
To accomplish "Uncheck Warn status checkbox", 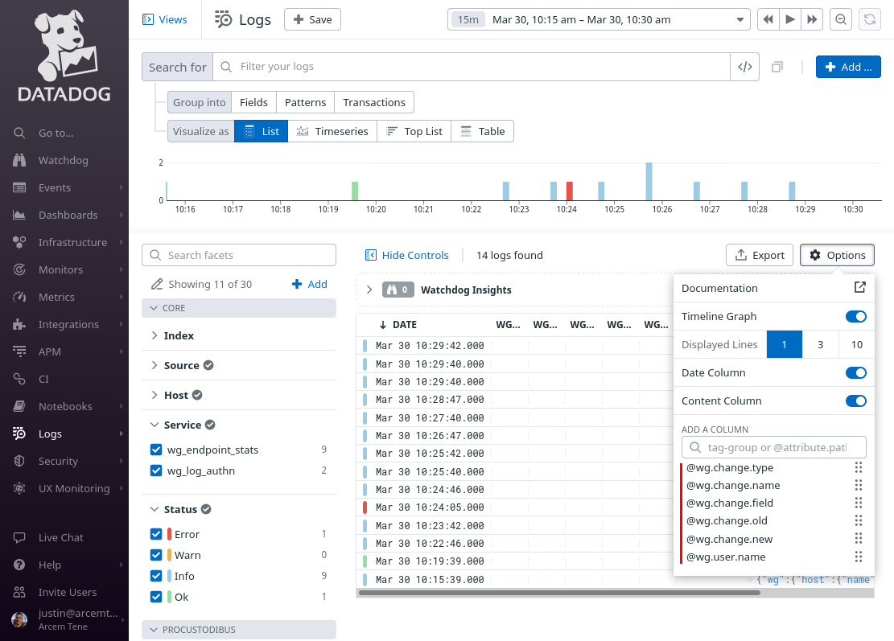I will pos(156,555).
